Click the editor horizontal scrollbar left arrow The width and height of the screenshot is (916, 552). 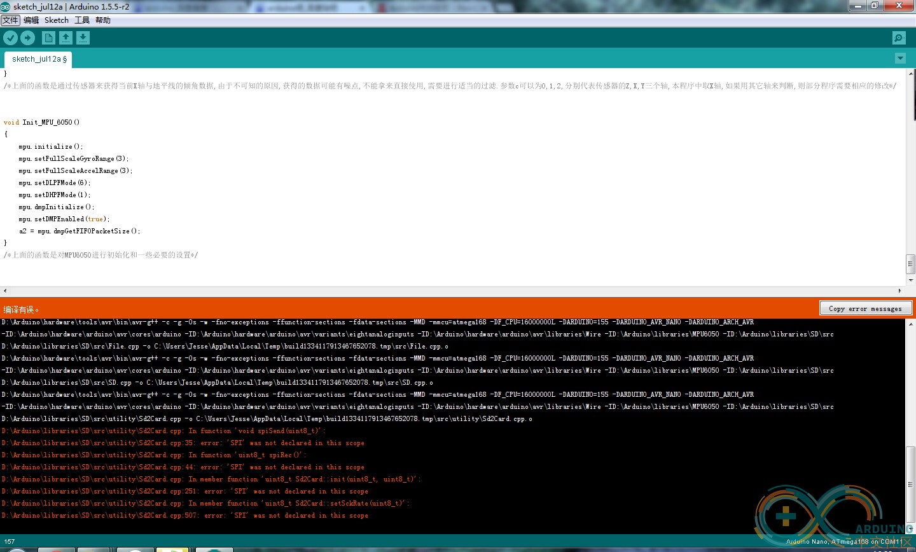click(4, 291)
